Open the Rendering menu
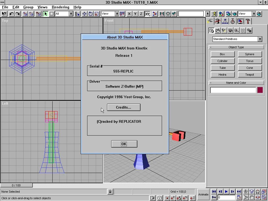This screenshot has width=268, height=201. tap(60, 7)
